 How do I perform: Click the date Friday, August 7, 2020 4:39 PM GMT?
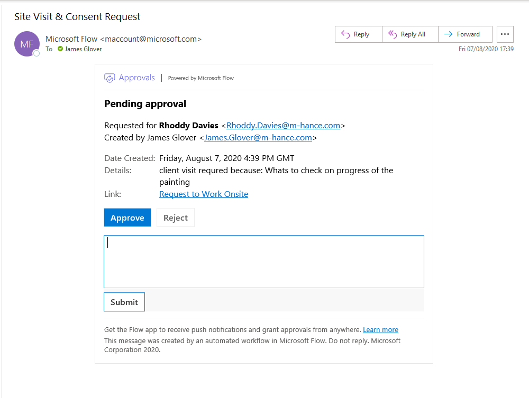click(227, 158)
